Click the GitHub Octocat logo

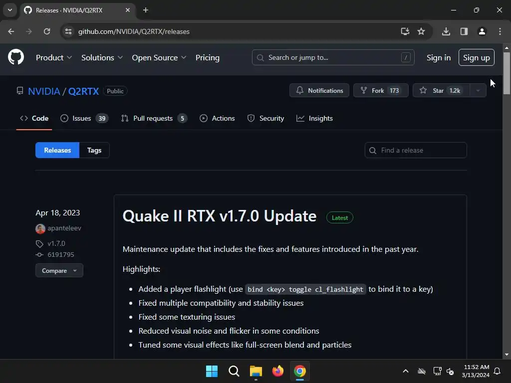tap(15, 57)
